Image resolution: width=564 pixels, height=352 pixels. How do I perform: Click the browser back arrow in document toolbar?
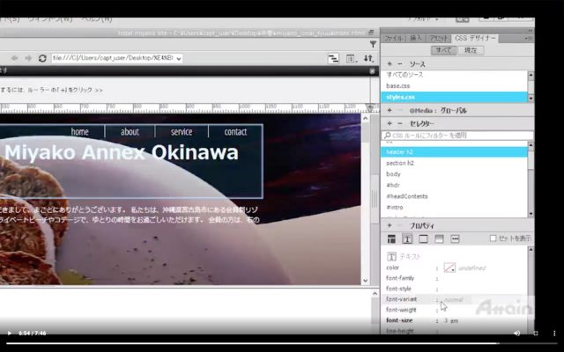click(x=14, y=58)
